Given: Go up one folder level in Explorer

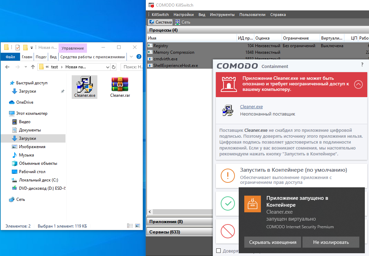Looking at the screenshot, I should 33,67.
